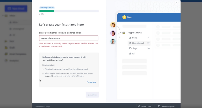Click the Hiver logo in preview

[x=127, y=17]
